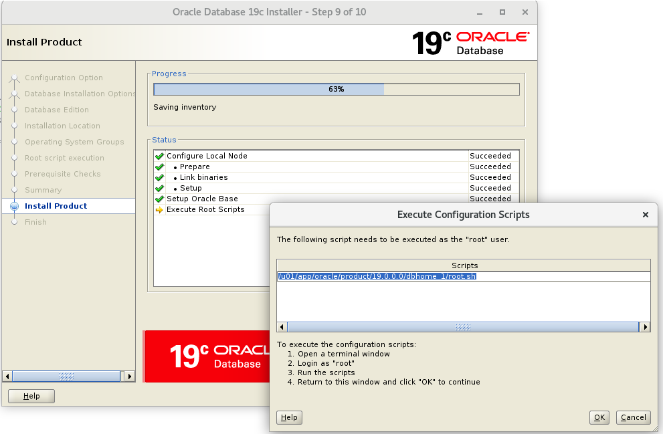Click right arrow of scripts list scrollbar
Screen dimensions: 663x434
(x=645, y=327)
